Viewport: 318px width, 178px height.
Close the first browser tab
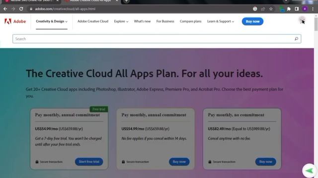(x=58, y=1)
